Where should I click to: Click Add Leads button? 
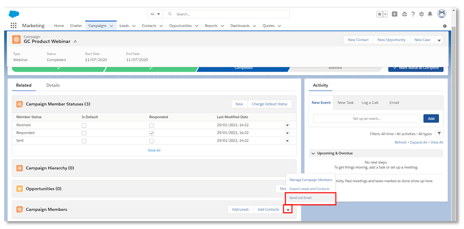pyautogui.click(x=240, y=210)
